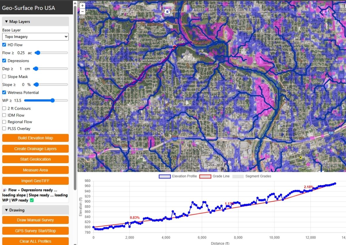Viewport: 346px width, 245px height.
Task: Uncheck the HD Flow checkbox
Action: point(4,45)
